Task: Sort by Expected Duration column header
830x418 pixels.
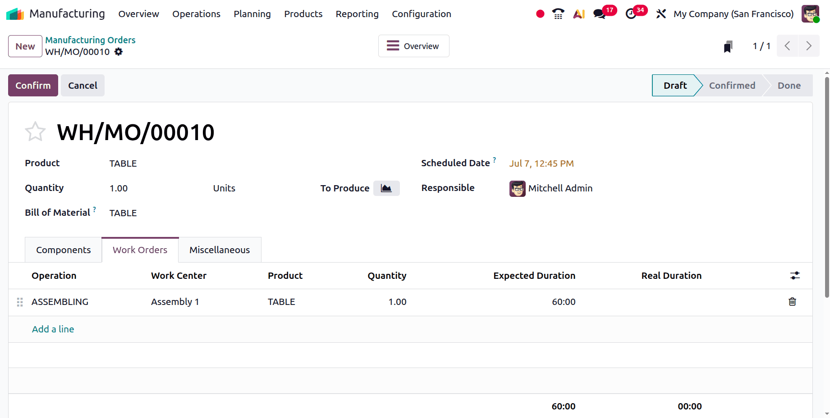Action: pos(534,276)
